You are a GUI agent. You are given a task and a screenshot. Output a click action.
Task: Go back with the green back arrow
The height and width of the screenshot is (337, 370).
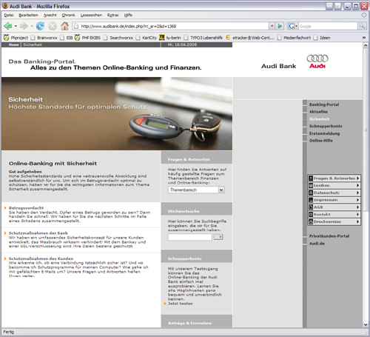(8, 26)
